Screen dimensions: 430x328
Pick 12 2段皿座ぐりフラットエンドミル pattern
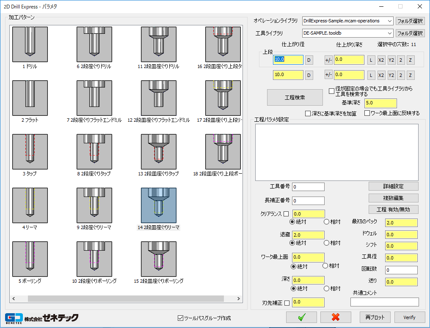[x=159, y=98]
